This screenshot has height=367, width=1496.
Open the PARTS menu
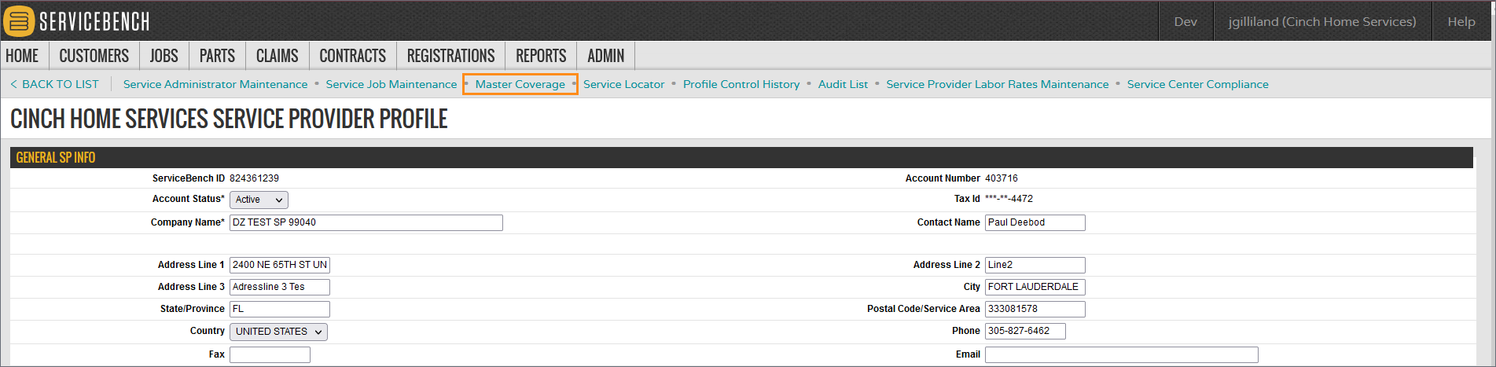217,56
